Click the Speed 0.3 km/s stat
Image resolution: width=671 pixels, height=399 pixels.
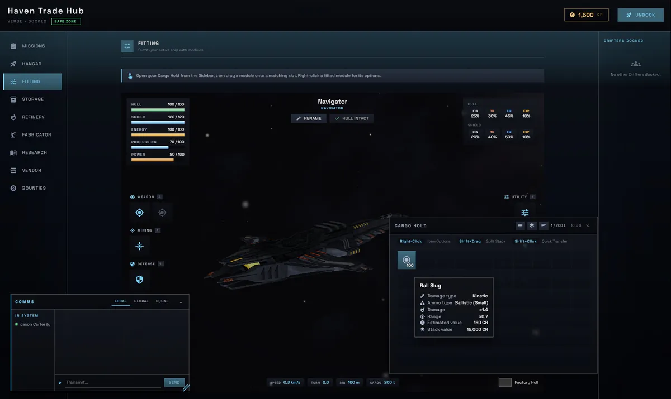click(x=285, y=382)
